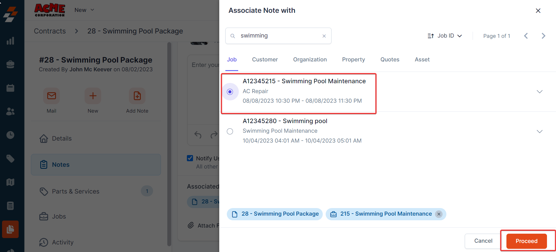Viewport: 556px width, 252px height.
Task: Switch to the Quotes tab
Action: (x=390, y=60)
